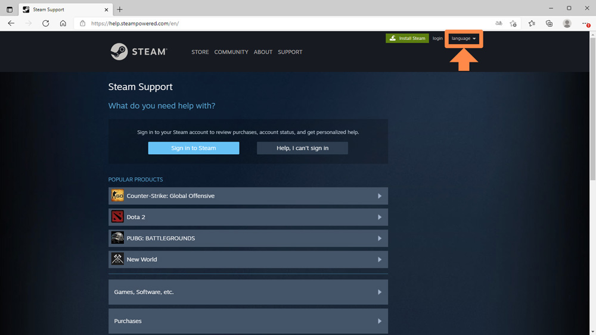The image size is (596, 335).
Task: Click the Steam logo in header
Action: coord(139,52)
